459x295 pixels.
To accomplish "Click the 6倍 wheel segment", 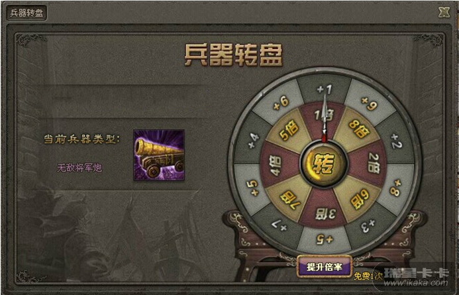I will coord(360,199).
